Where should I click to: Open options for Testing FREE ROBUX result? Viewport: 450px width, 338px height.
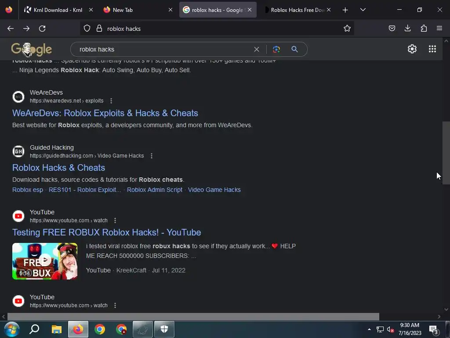[x=115, y=220]
